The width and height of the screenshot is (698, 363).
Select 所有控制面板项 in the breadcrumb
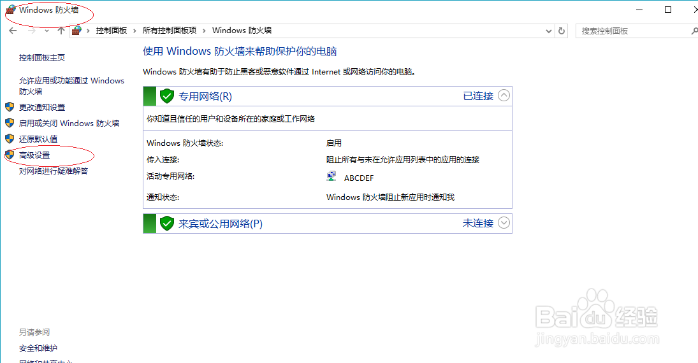(x=170, y=31)
